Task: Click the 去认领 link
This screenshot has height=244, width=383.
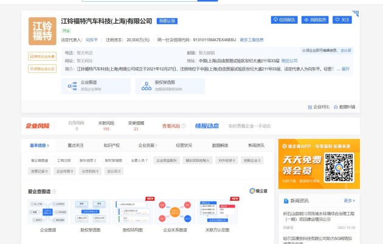Action: (x=346, y=50)
